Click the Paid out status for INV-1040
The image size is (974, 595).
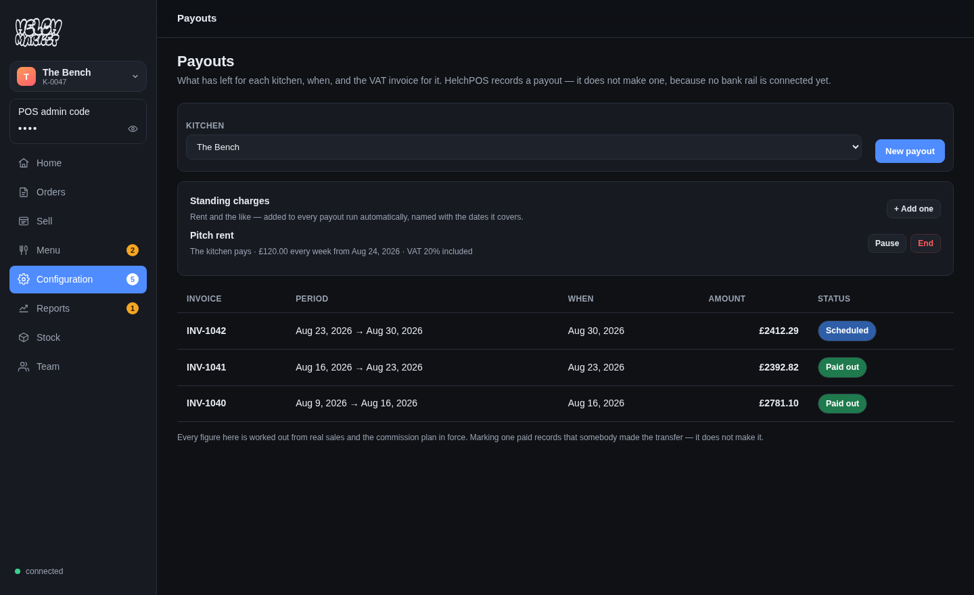coord(842,404)
